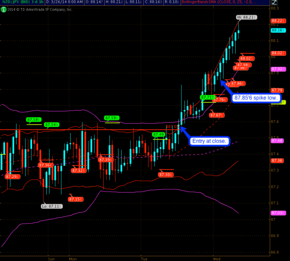This screenshot has height=261, width=290.
Task: Click the green 87.59 level marker
Action: [111, 118]
